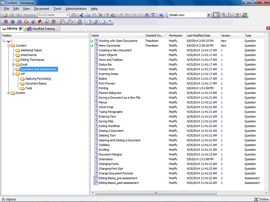Image resolution: width=270 pixels, height=202 pixels.
Task: Click the binoculars Find icon
Action: click(x=147, y=15)
